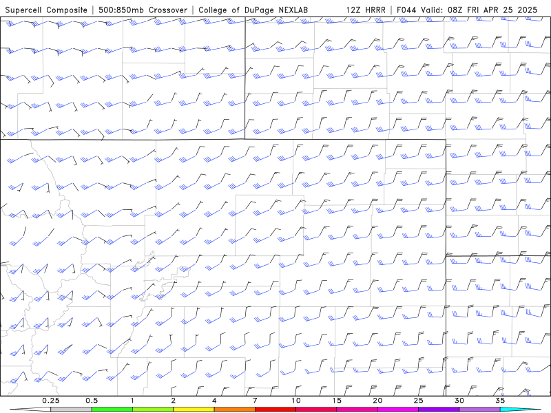This screenshot has width=551, height=413.
Task: Select the bright green 0.5–1 color bar segment
Action: pyautogui.click(x=112, y=410)
